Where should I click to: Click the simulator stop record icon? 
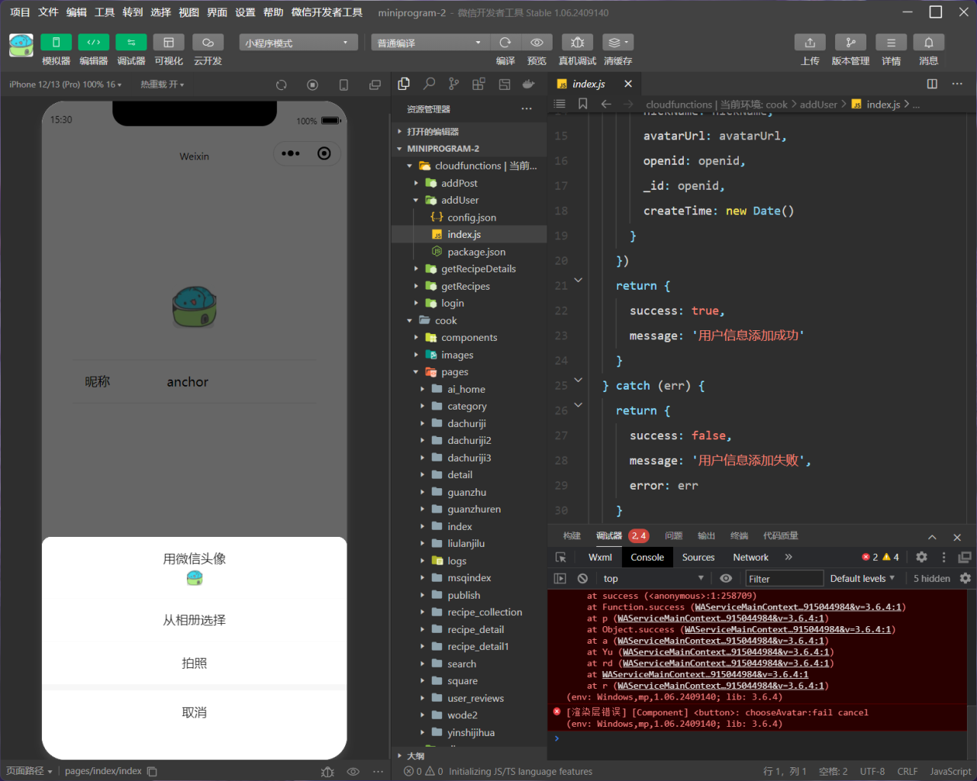click(312, 85)
